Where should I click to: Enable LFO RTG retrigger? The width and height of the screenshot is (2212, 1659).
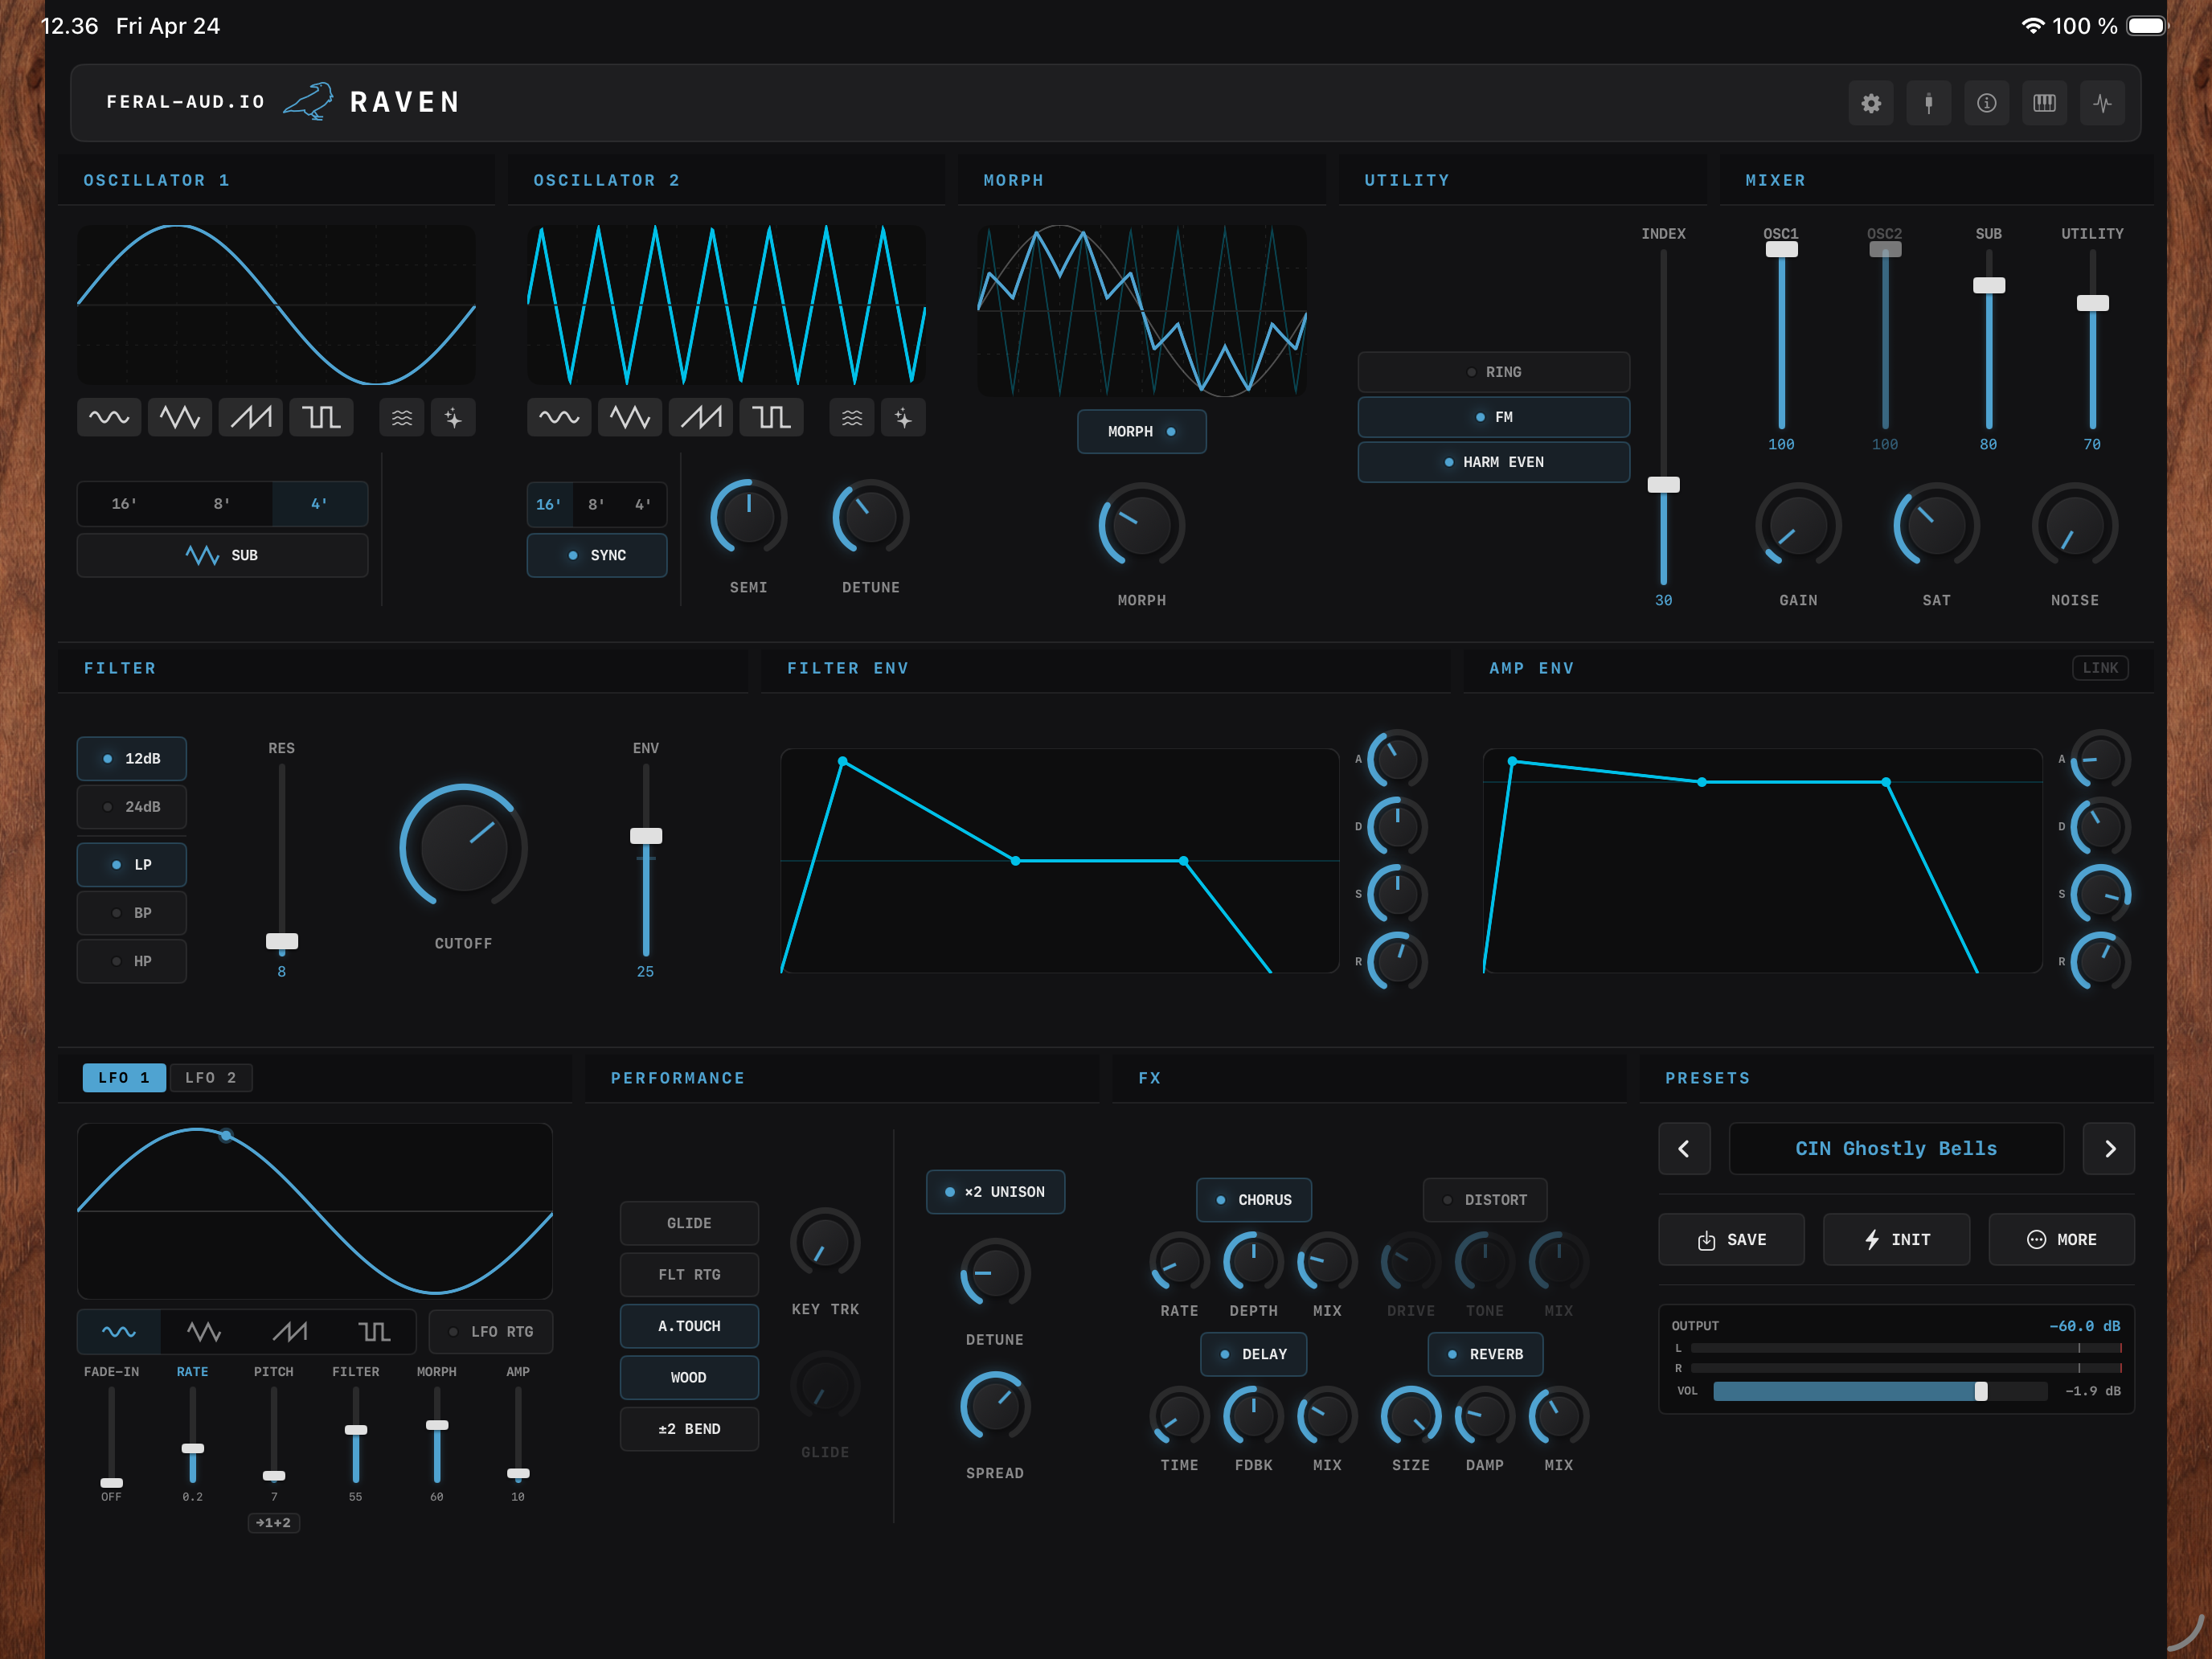point(491,1332)
